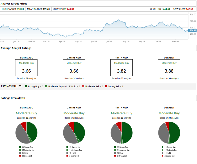Select the Strong Sell = 1 red swatch

click(106, 86)
